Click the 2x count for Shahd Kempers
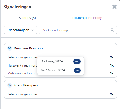120x109 pixels. pyautogui.click(x=112, y=94)
